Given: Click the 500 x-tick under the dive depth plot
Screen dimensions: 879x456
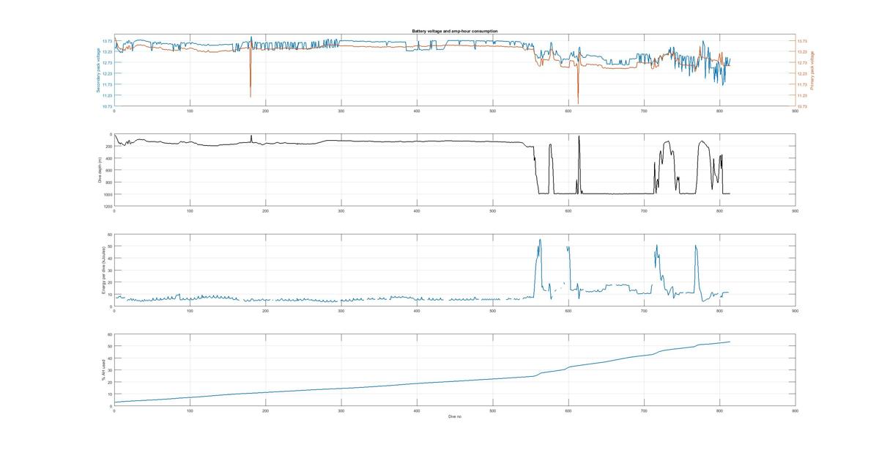Looking at the screenshot, I should pos(492,211).
